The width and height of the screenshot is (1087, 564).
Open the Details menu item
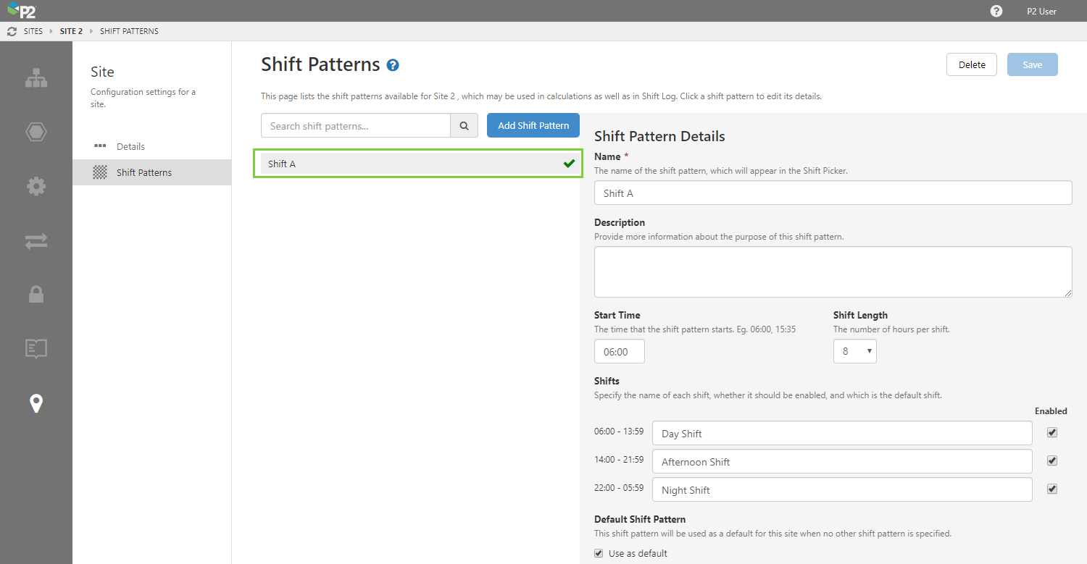(x=130, y=146)
